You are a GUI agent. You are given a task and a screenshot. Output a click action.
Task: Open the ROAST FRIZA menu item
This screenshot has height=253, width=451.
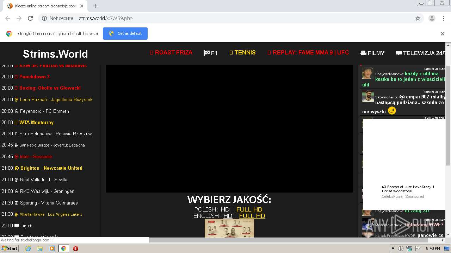coord(171,53)
